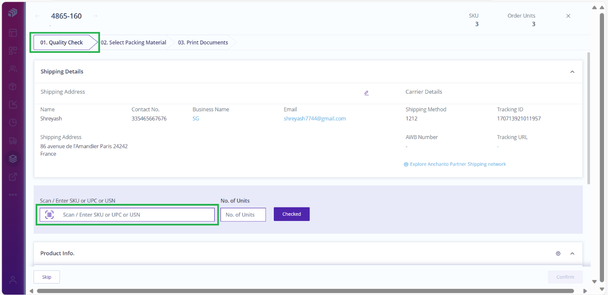Image resolution: width=608 pixels, height=295 pixels.
Task: Open the truck shipments icon in sidebar
Action: click(13, 141)
